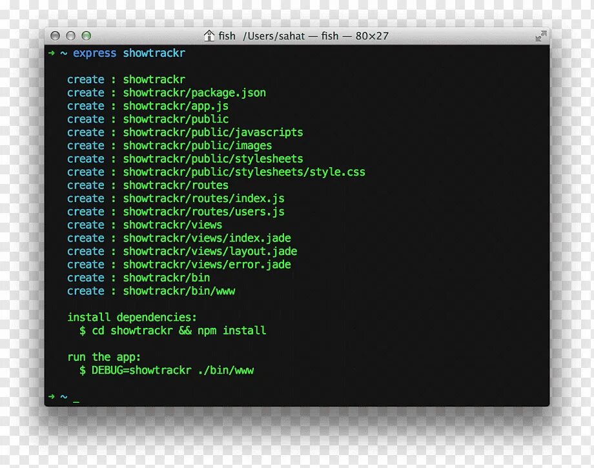Image resolution: width=594 pixels, height=468 pixels.
Task: Click the 'DEBUG=showtrackr ./bin/www' command
Action: click(x=173, y=371)
